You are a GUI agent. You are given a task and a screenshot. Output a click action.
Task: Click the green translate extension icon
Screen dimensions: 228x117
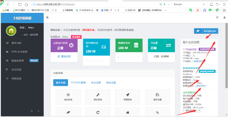coord(191,10)
